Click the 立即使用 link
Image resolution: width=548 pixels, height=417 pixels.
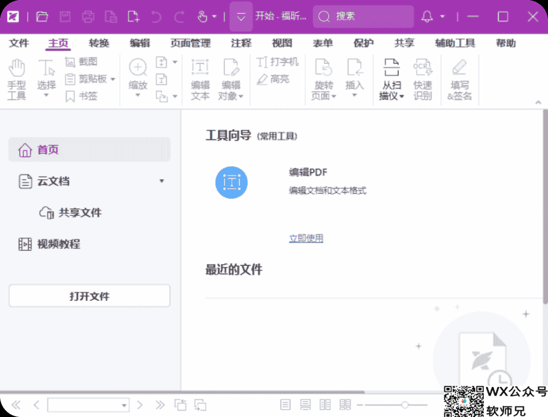[306, 239]
